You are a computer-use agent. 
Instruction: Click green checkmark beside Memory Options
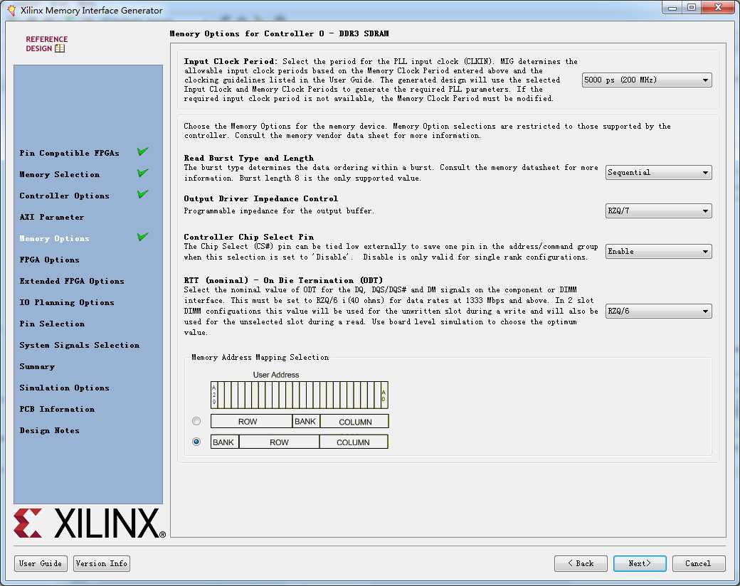pyautogui.click(x=142, y=236)
